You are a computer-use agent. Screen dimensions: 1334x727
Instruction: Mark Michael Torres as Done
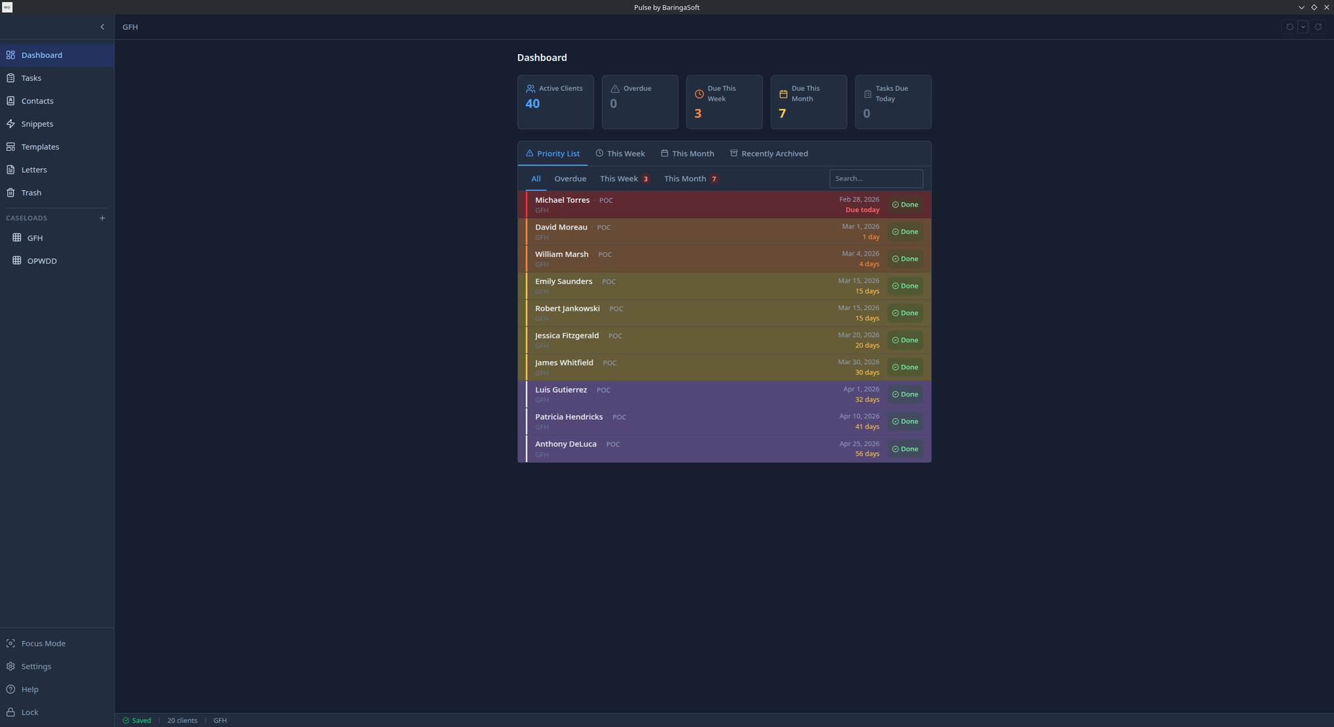point(905,204)
